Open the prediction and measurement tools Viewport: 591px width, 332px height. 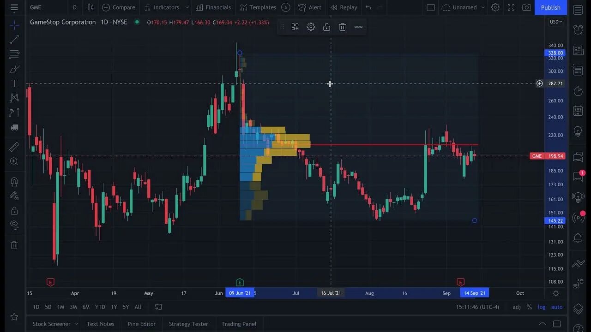[x=14, y=113]
